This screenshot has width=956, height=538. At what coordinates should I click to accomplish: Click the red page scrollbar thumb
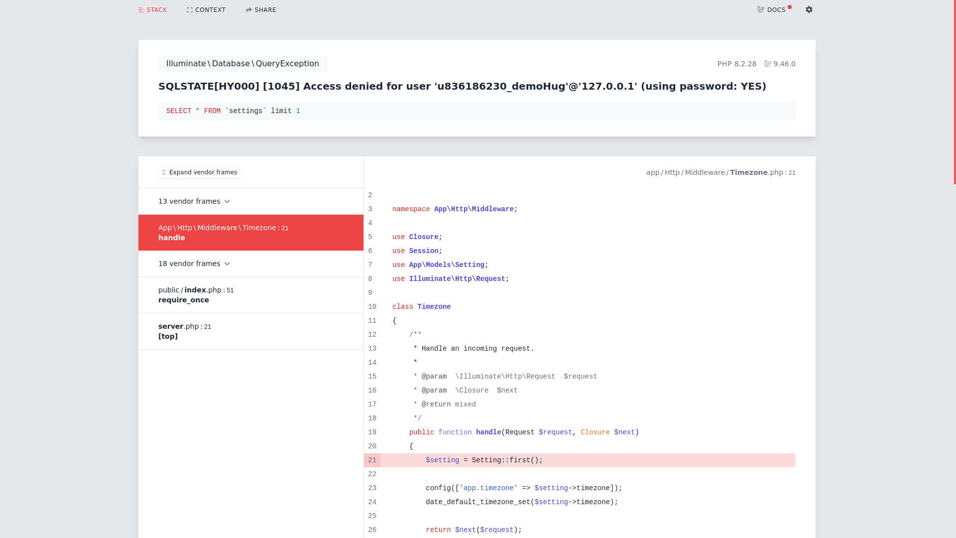[x=955, y=92]
